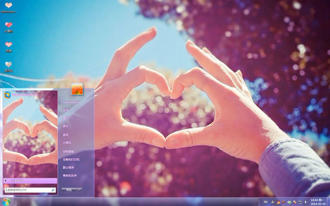Open the Administrator folder in the Start menu
Screen dimensions: 330x206
71,102
